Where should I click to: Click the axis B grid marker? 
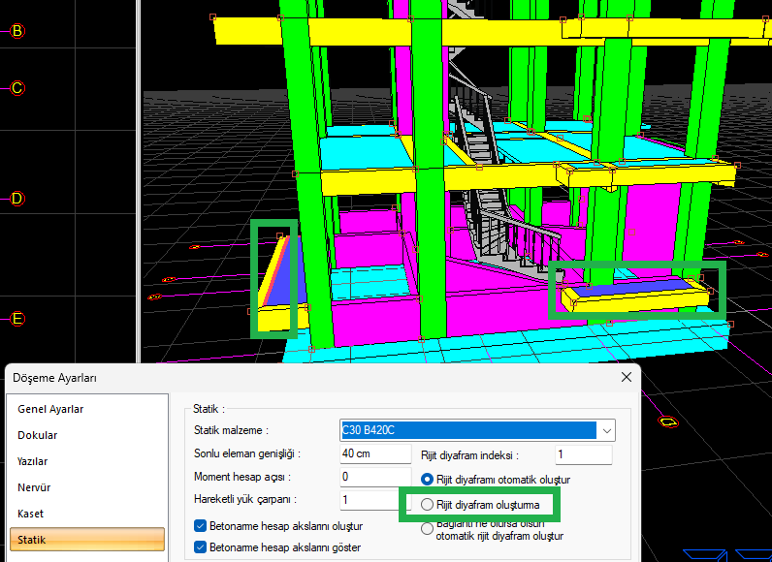tap(16, 31)
